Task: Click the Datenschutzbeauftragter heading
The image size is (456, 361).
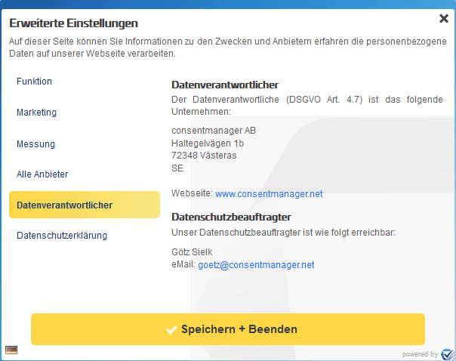Action: pyautogui.click(x=231, y=217)
